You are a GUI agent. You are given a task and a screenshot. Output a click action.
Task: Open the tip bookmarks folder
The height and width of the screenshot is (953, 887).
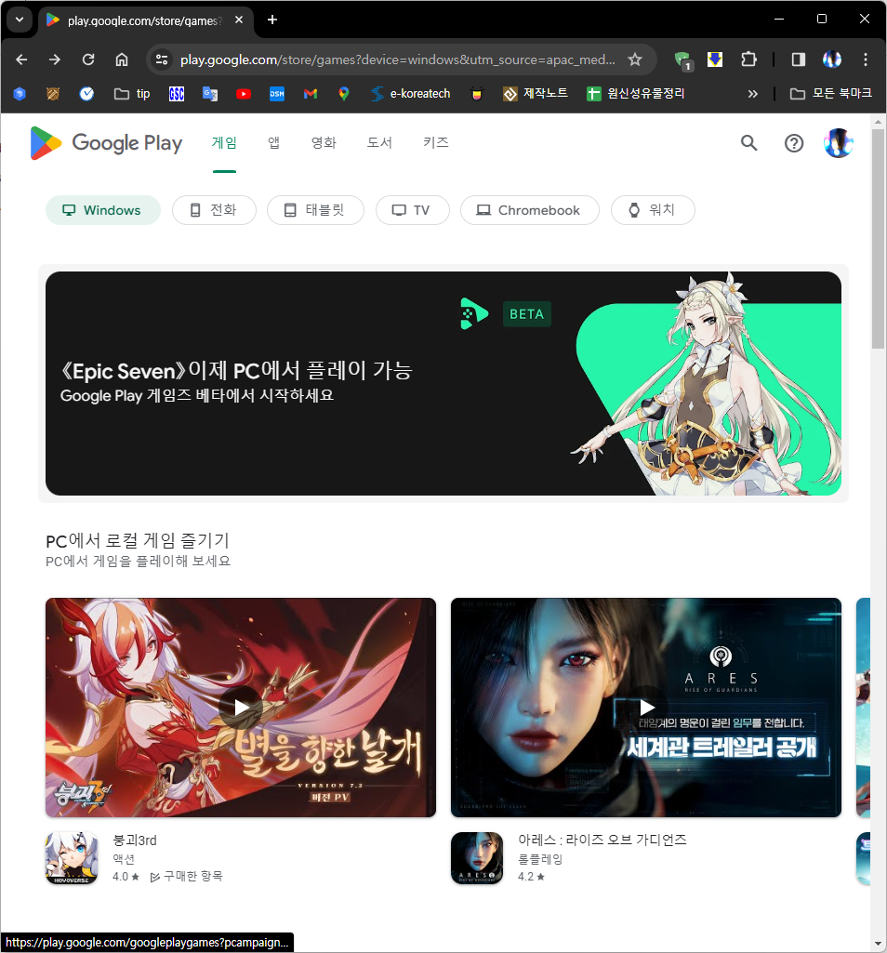click(x=132, y=94)
